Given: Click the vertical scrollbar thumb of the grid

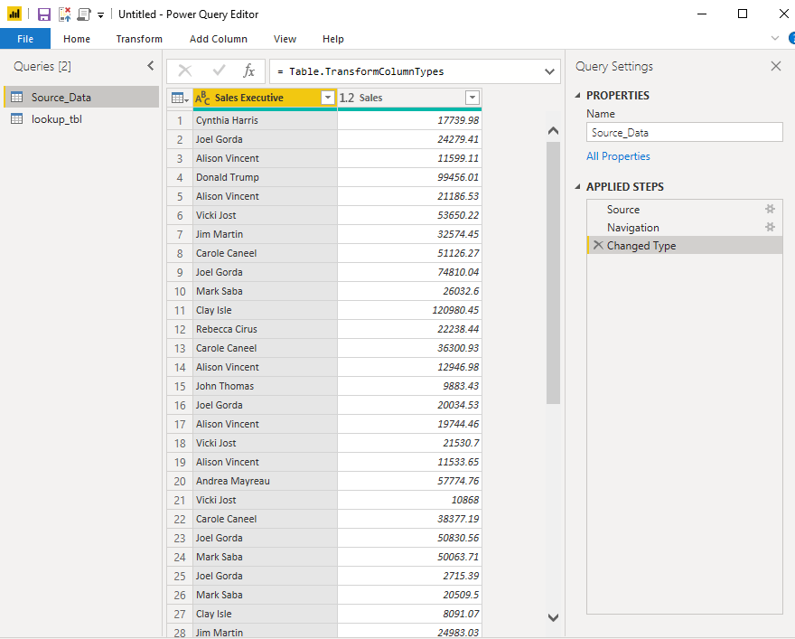Looking at the screenshot, I should 553,273.
